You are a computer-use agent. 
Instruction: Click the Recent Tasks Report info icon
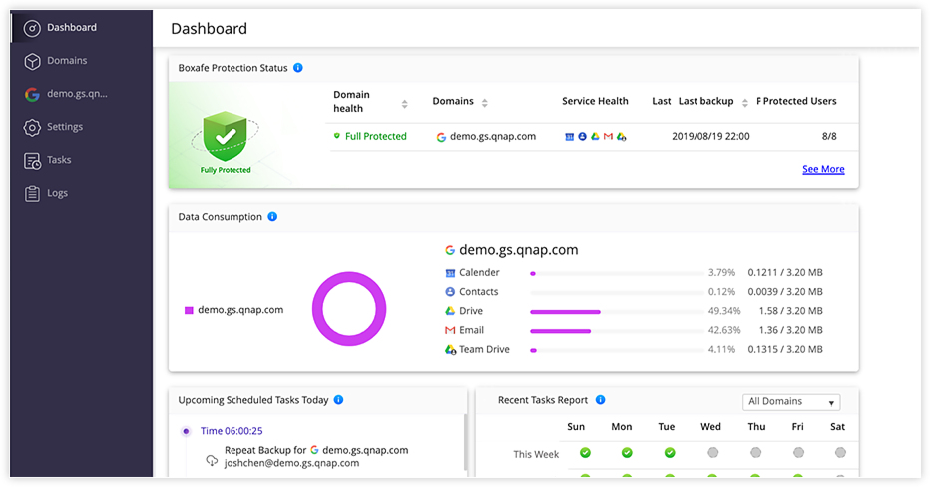click(x=600, y=400)
